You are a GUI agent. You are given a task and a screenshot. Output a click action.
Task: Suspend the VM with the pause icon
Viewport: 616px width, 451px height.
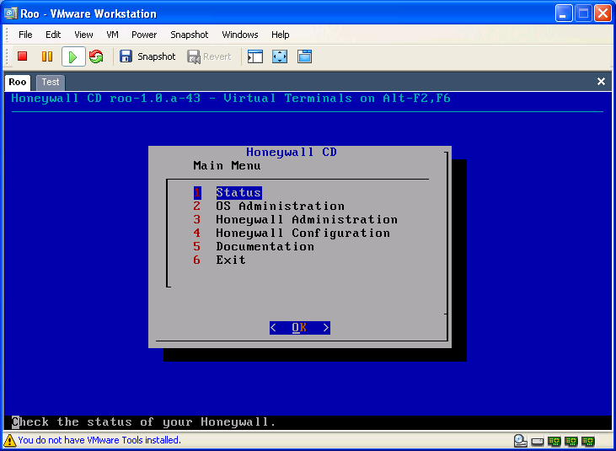pyautogui.click(x=47, y=56)
